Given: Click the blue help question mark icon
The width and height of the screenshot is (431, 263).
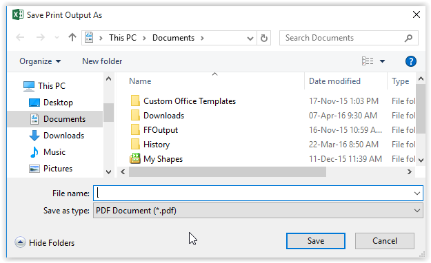Looking at the screenshot, I should [x=411, y=61].
